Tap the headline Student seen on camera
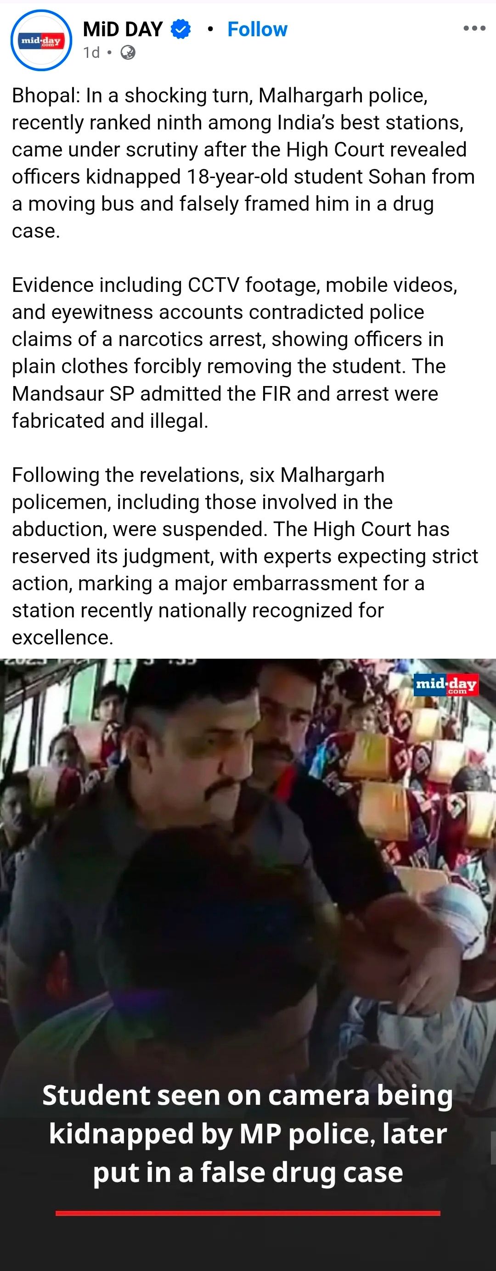 tap(248, 1133)
